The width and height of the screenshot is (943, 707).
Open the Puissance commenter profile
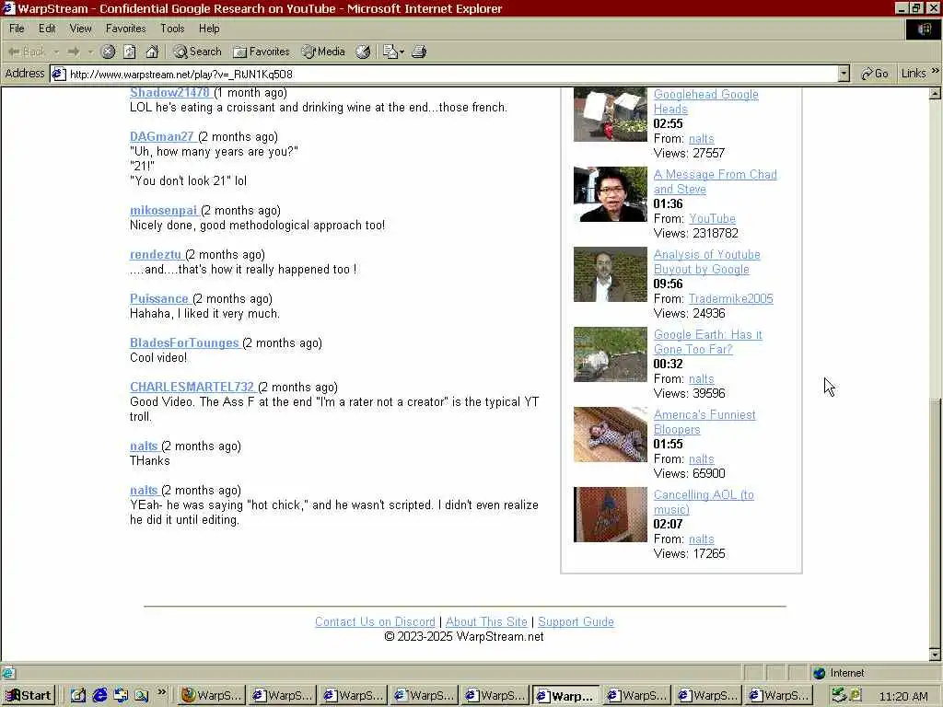159,299
